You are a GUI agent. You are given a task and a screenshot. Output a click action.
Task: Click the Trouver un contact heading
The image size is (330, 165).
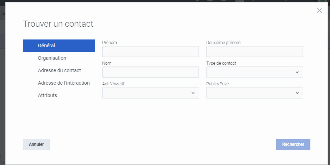(x=58, y=24)
